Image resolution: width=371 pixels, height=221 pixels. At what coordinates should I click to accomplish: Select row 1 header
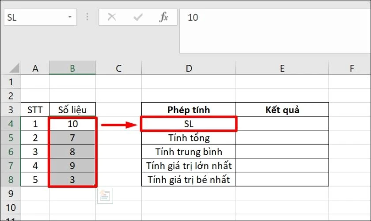11,82
